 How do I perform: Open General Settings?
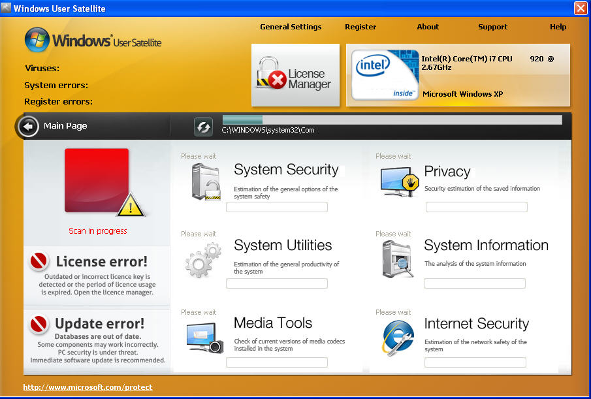[x=291, y=27]
